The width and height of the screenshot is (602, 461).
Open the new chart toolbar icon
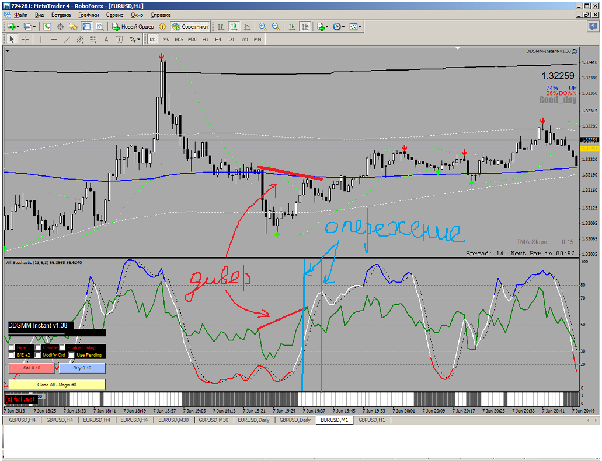13,26
